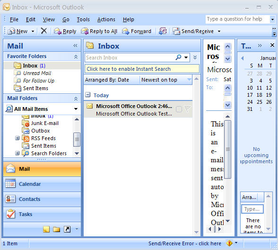Open the All Mail Items dropdown
This screenshot has width=278, height=250.
(x=76, y=109)
